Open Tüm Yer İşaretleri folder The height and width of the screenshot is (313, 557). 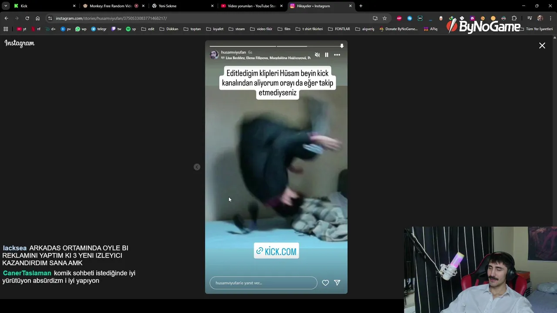click(x=537, y=29)
